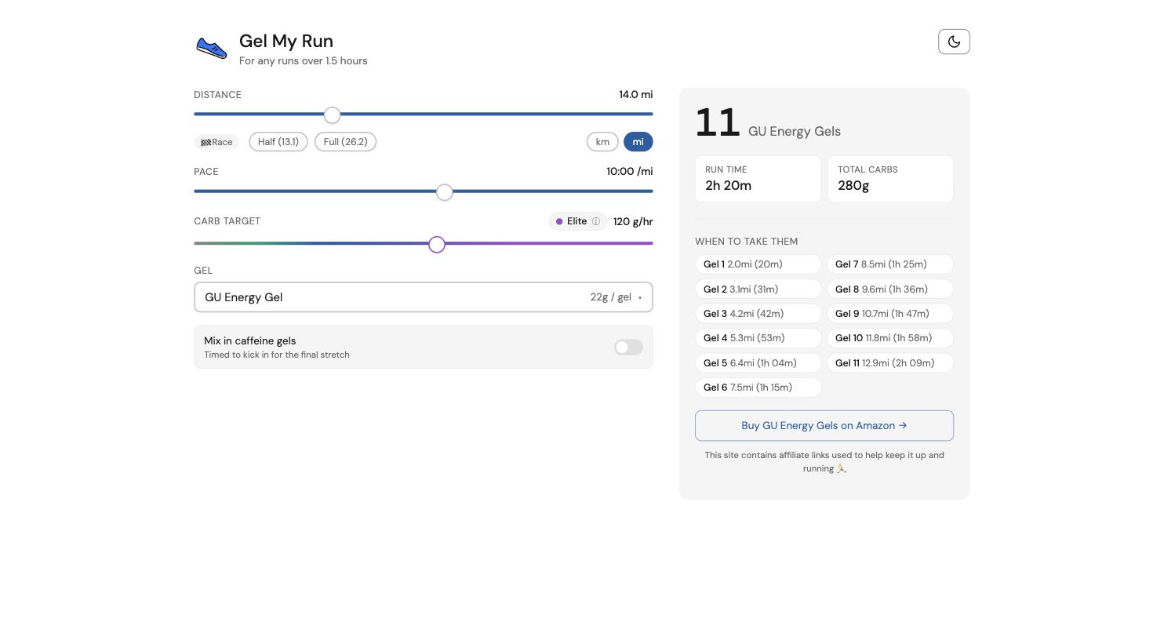
Task: Click the checkered flag Race label
Action: [x=216, y=142]
